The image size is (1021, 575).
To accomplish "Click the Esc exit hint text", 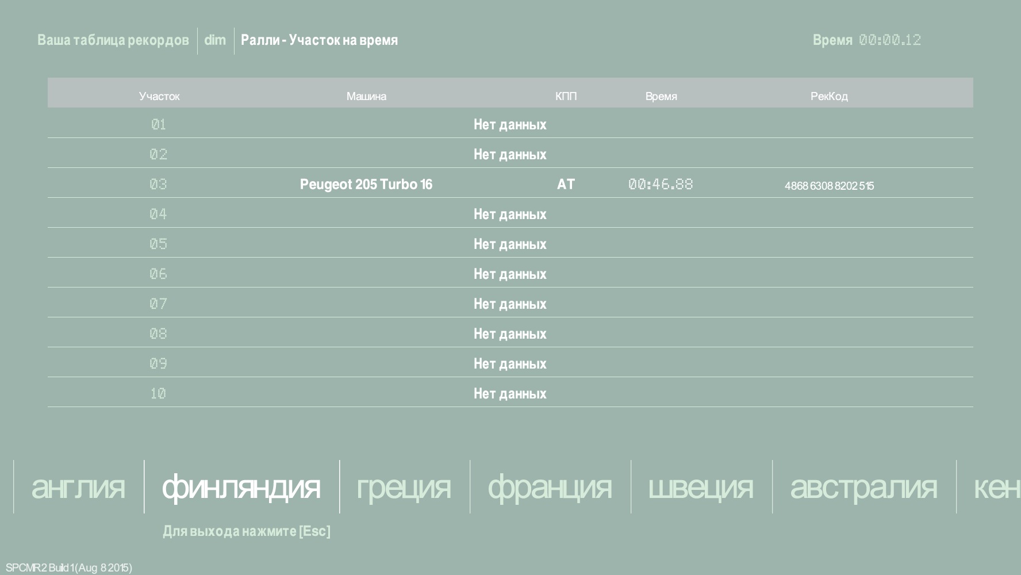I will click(x=247, y=531).
